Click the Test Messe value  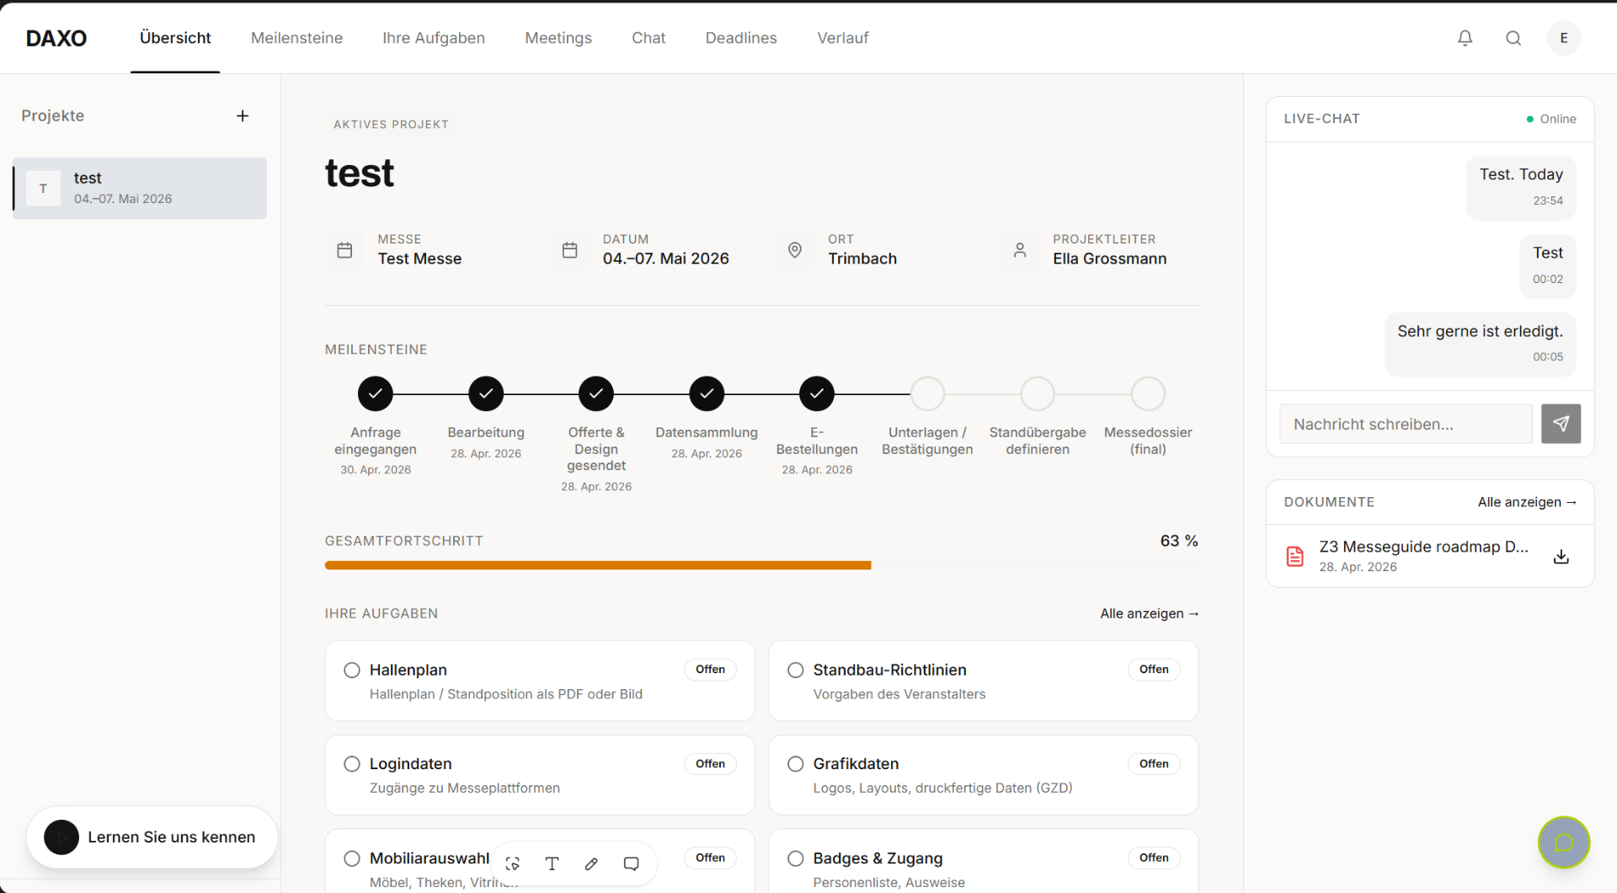coord(419,259)
